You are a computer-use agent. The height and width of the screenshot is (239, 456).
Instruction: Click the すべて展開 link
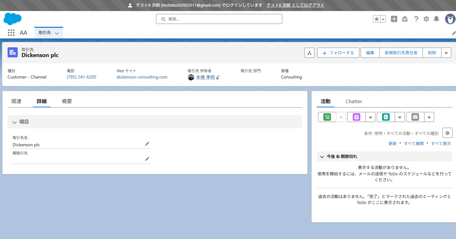414,143
